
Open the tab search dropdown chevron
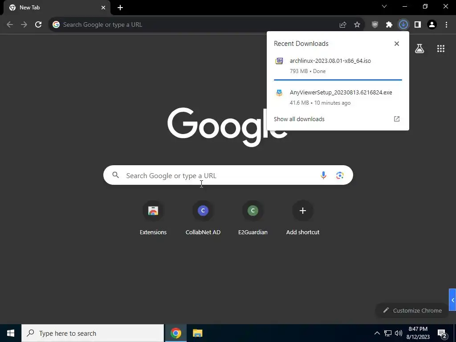pos(384,6)
